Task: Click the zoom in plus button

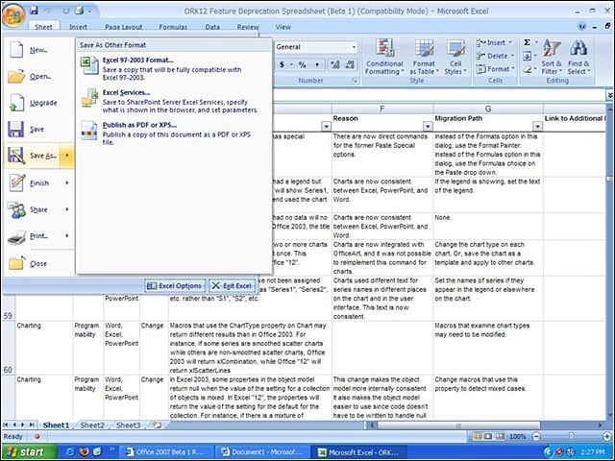Action: 607,436
